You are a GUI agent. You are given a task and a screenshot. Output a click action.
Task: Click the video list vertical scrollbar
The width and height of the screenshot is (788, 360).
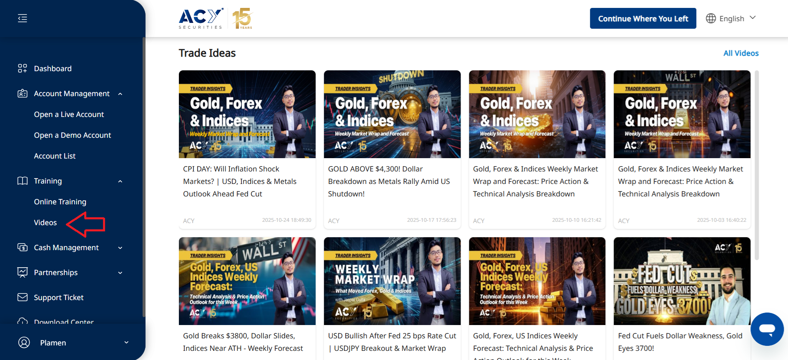(x=757, y=165)
